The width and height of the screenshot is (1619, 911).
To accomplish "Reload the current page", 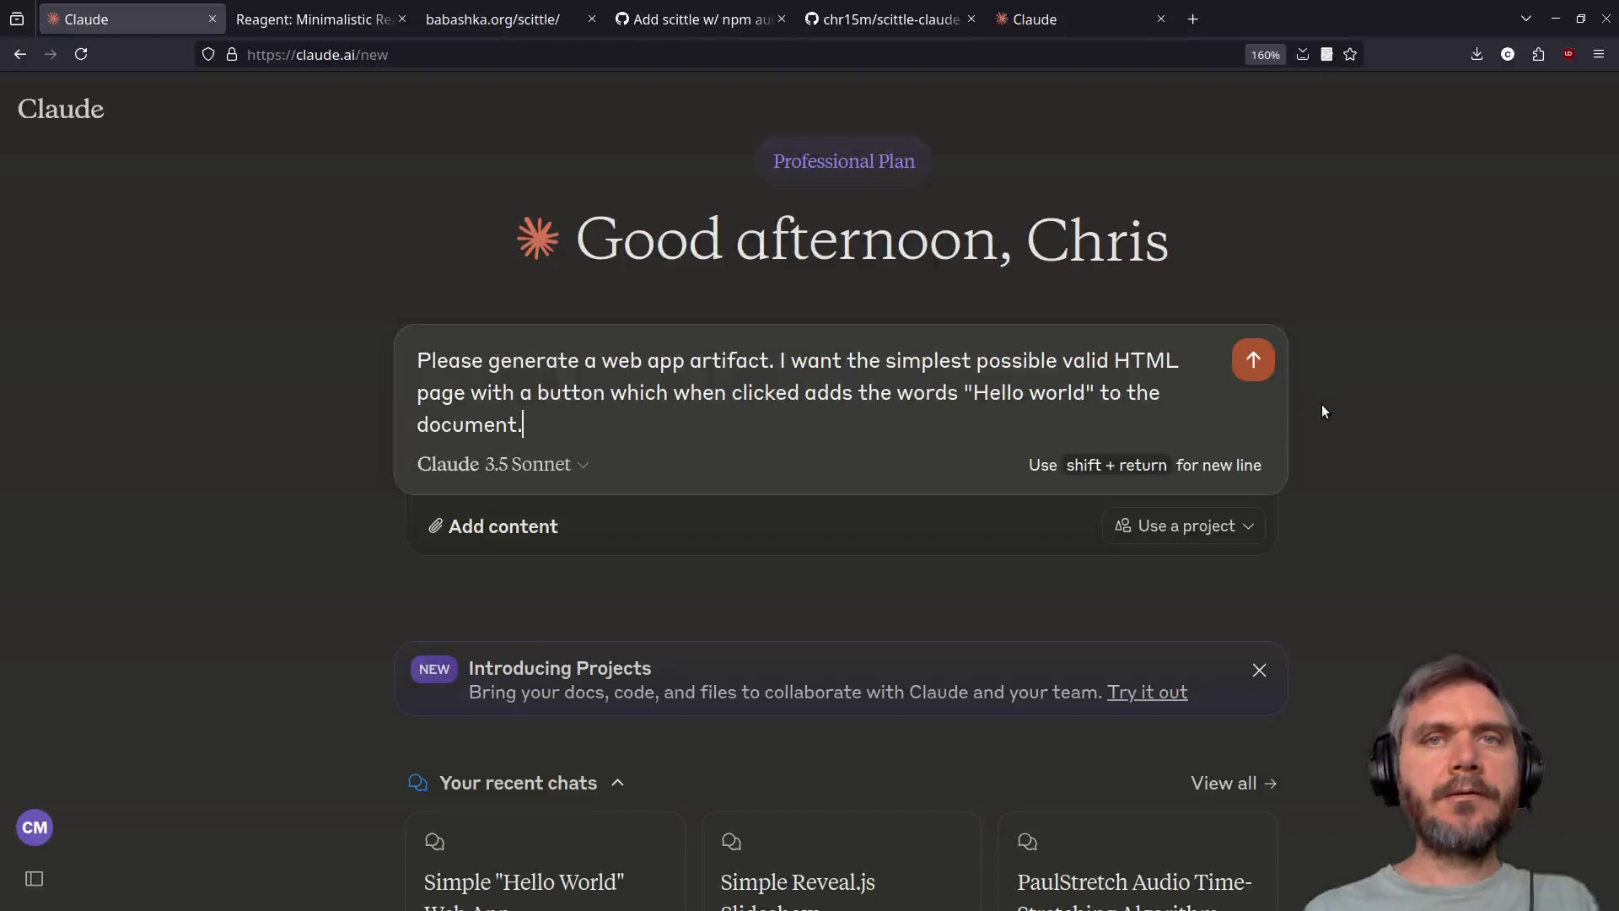I will (x=81, y=54).
